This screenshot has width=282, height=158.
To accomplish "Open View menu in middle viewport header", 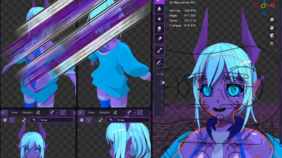I will [91, 112].
